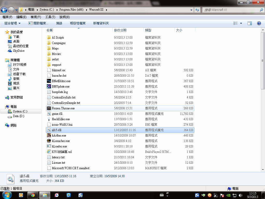This screenshot has width=265, height=199.
Task: Click the 相容性檔案 button
Action: 78,23
